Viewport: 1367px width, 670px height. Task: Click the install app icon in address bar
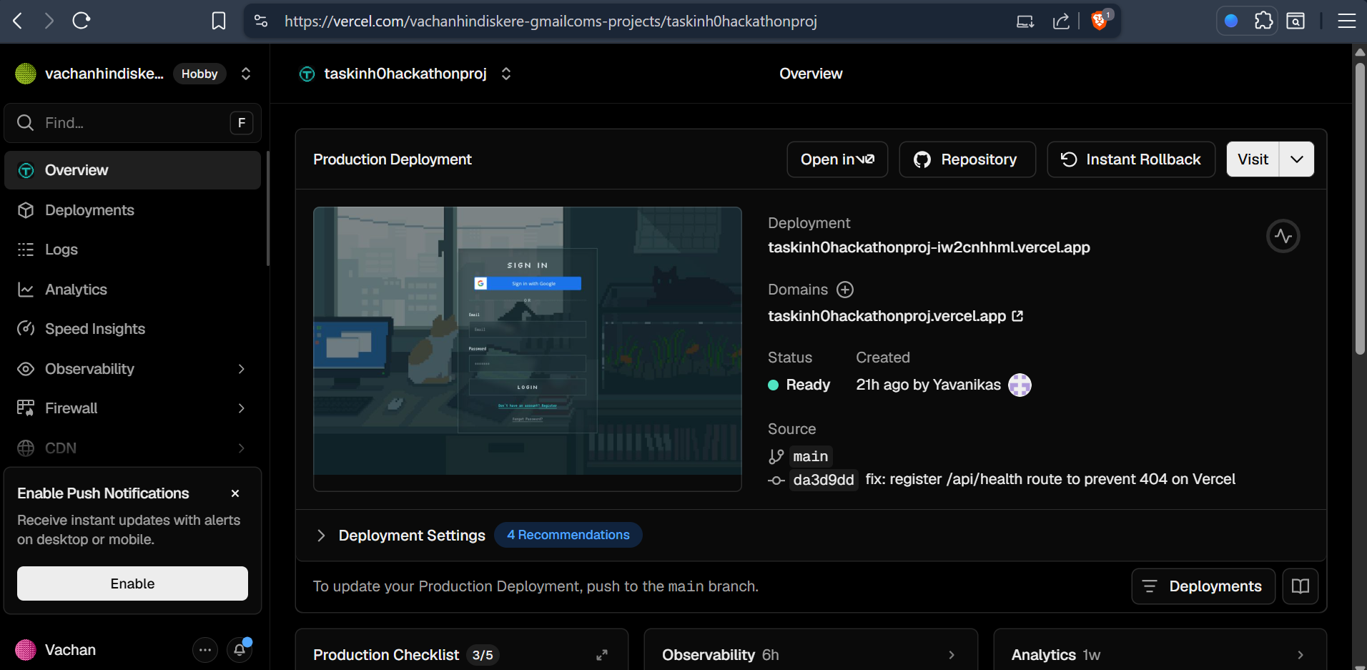click(1025, 21)
